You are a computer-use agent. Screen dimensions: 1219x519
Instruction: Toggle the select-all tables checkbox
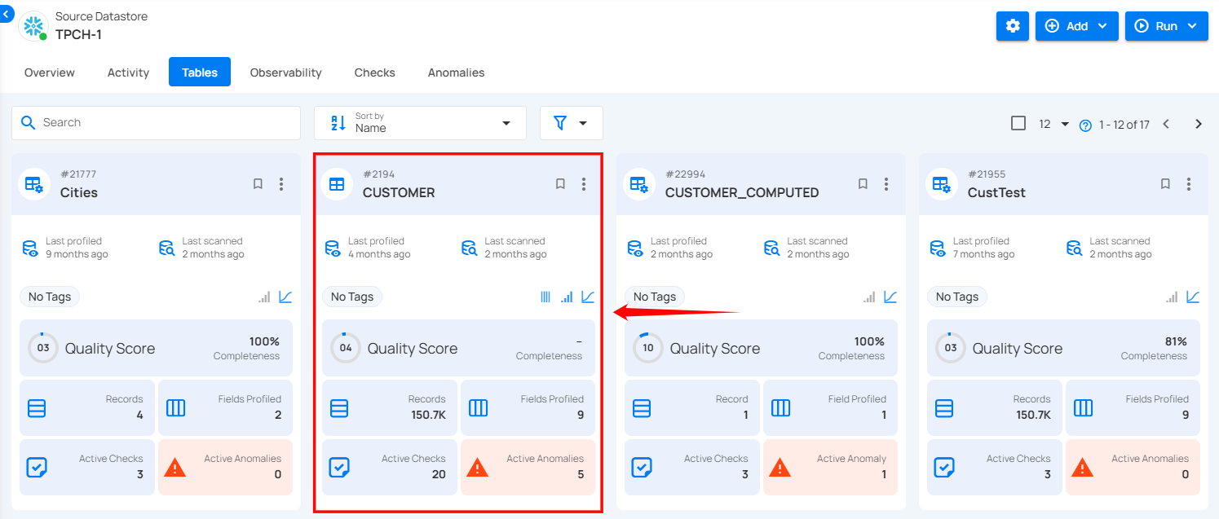(1018, 123)
